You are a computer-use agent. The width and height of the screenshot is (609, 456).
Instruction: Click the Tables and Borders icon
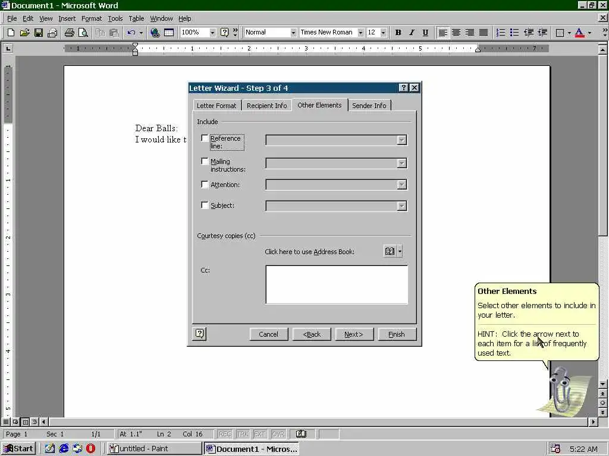tap(168, 33)
